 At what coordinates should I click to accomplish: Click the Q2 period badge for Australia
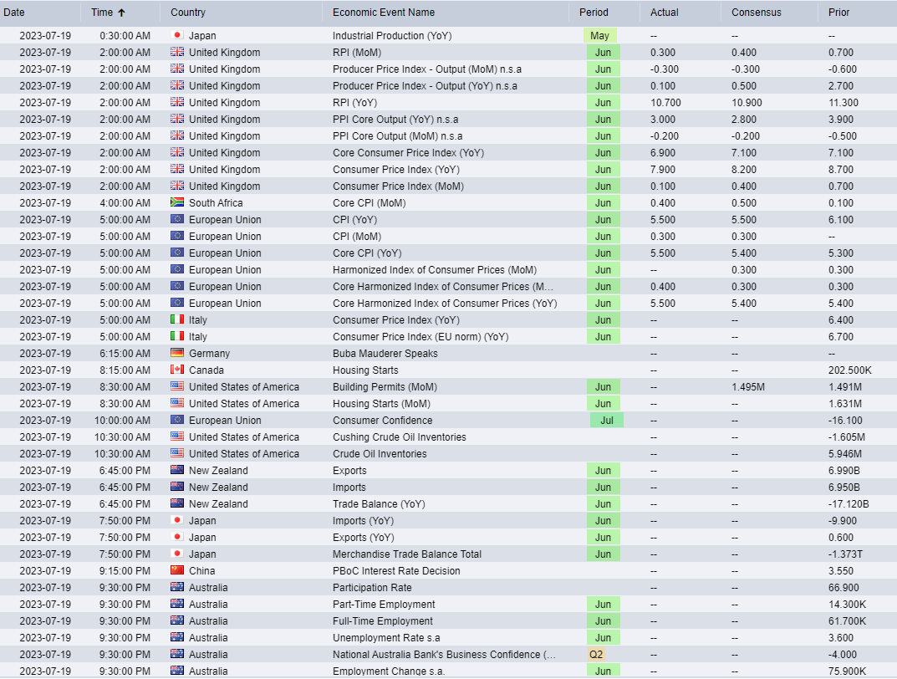click(596, 655)
